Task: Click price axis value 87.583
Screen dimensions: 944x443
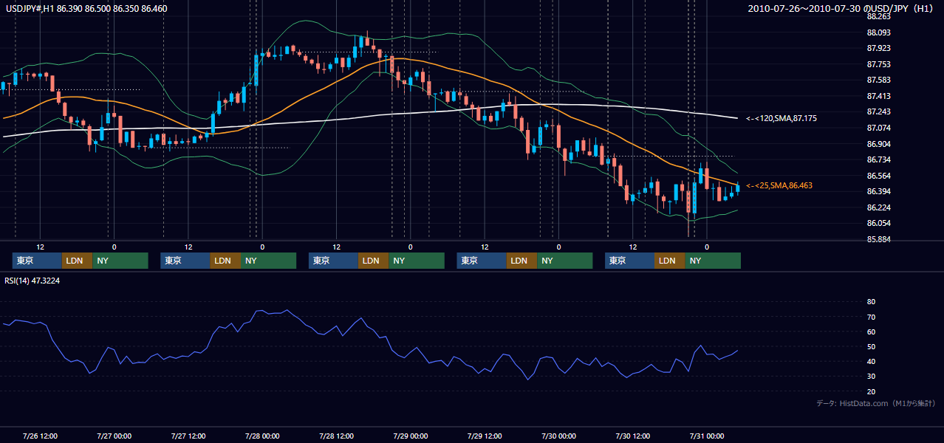Action: point(878,80)
